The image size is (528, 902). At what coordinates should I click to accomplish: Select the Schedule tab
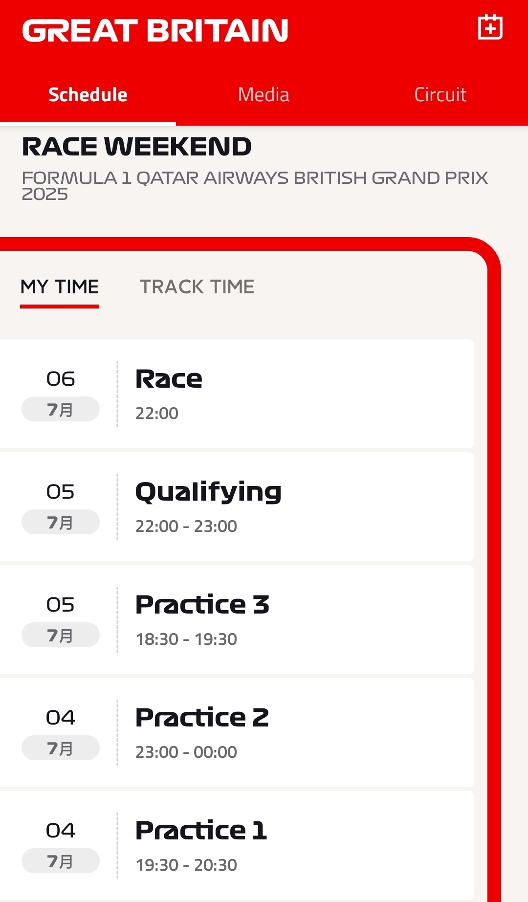(x=88, y=94)
